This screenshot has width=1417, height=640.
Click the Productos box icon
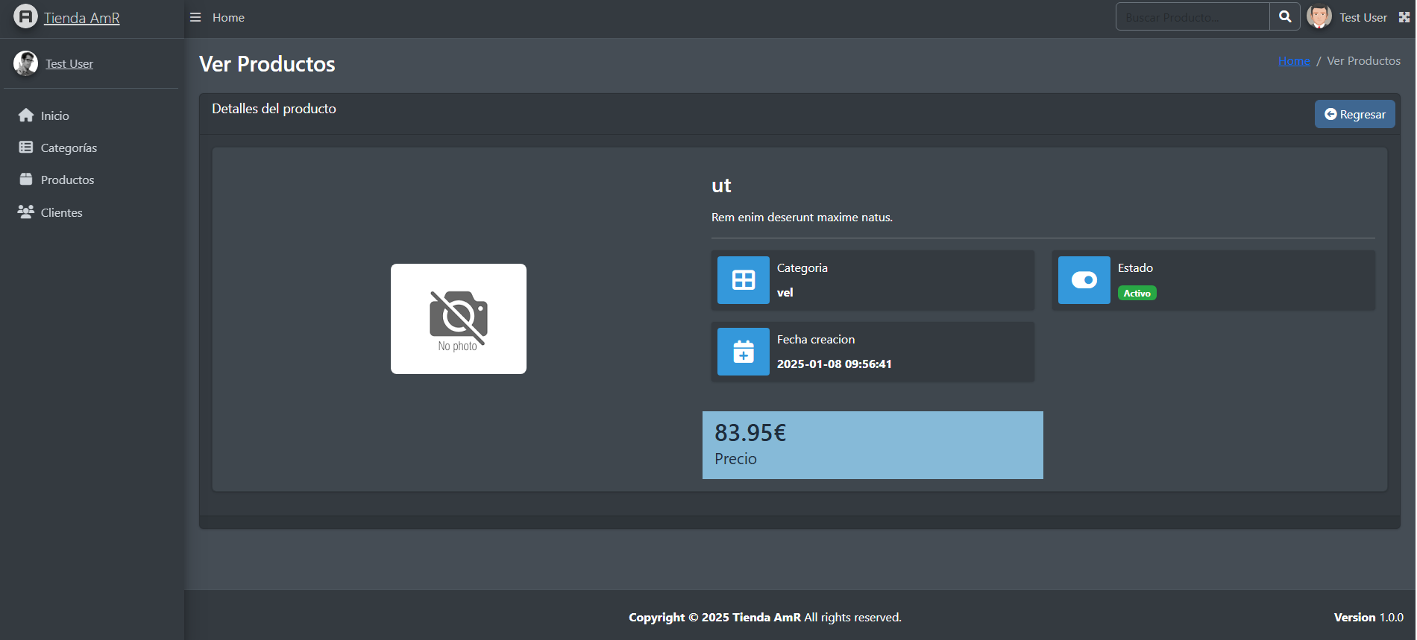click(x=26, y=179)
